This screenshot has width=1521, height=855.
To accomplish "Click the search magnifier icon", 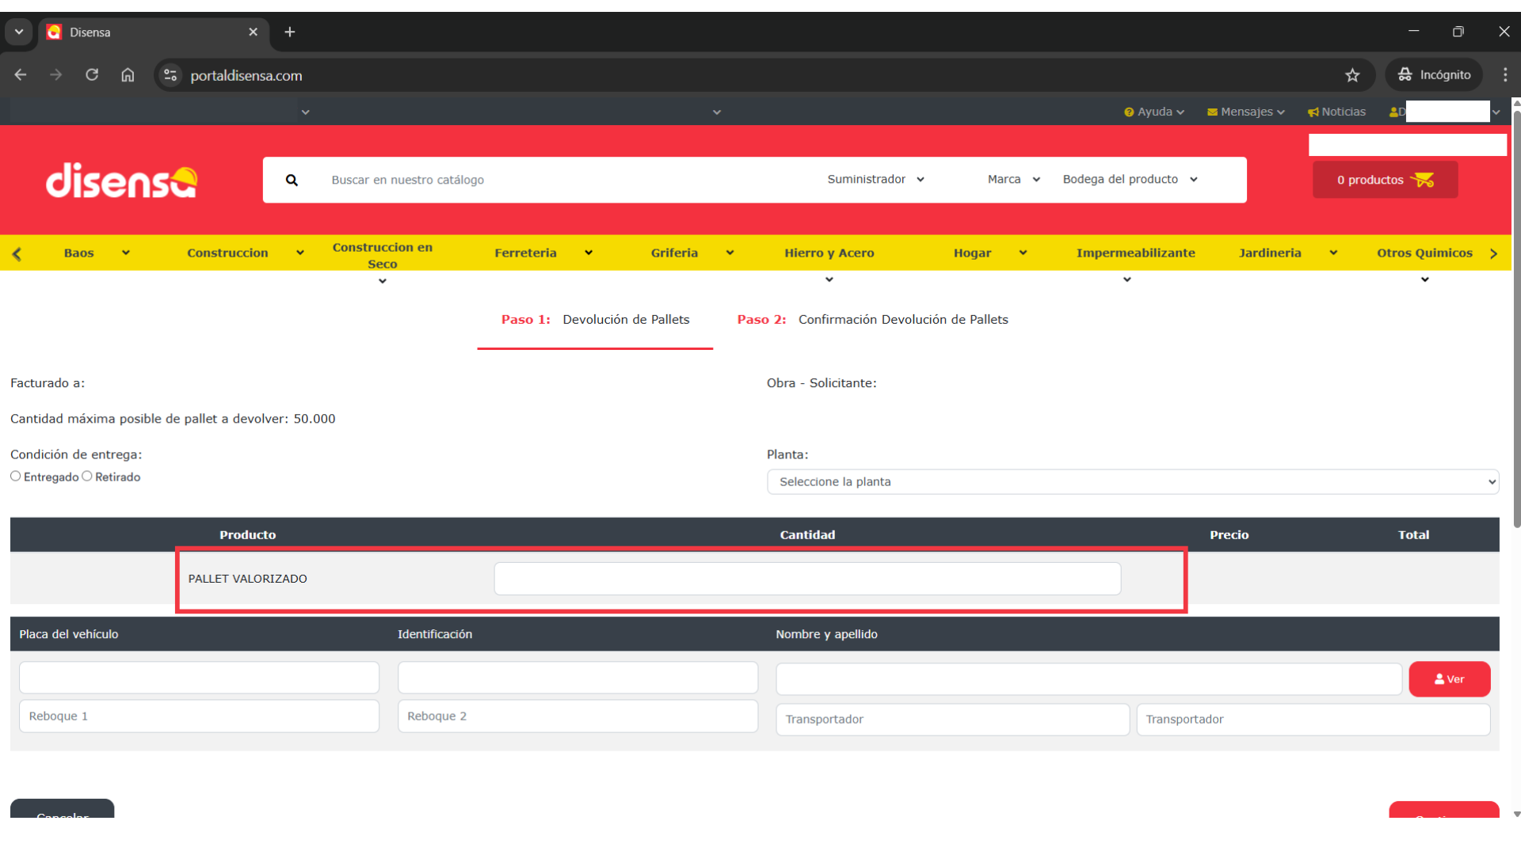I will tap(292, 180).
